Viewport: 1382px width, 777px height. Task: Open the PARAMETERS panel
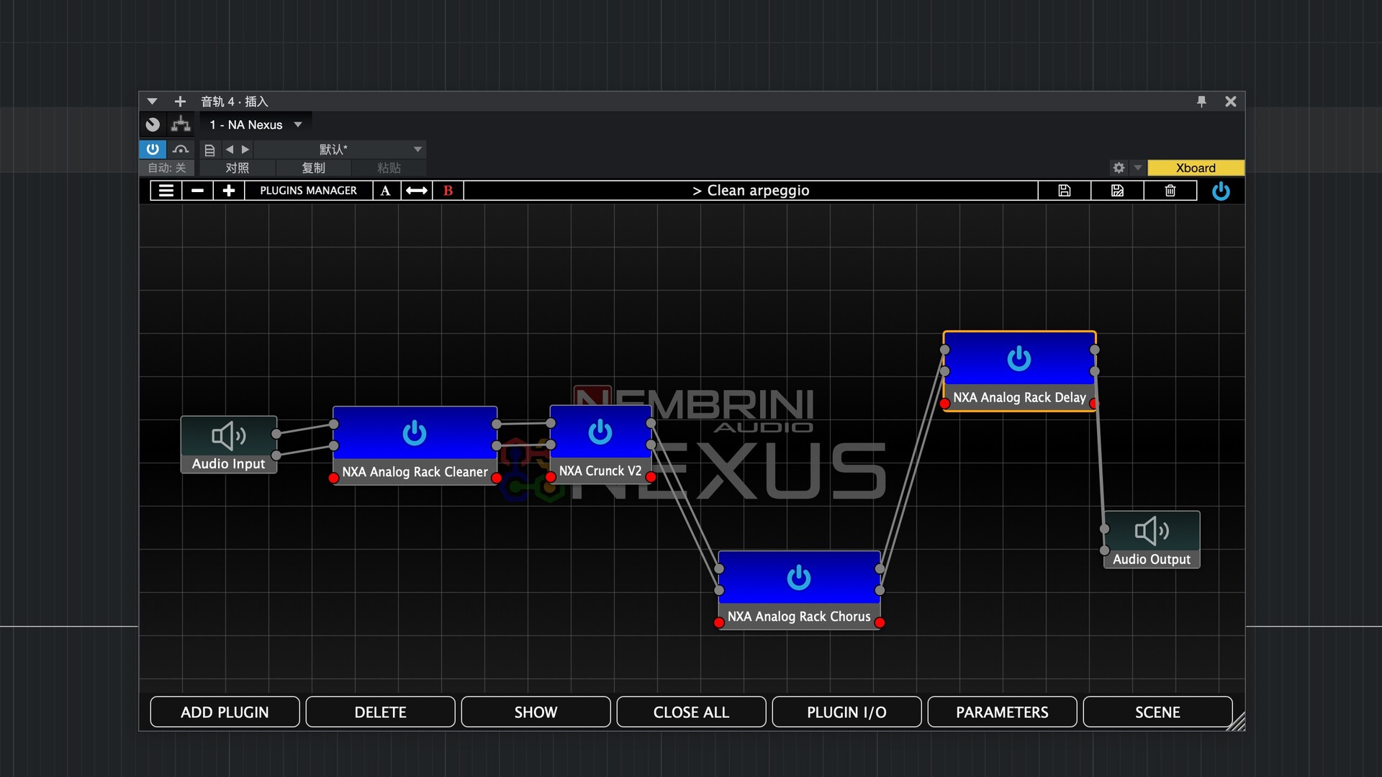pyautogui.click(x=1002, y=712)
